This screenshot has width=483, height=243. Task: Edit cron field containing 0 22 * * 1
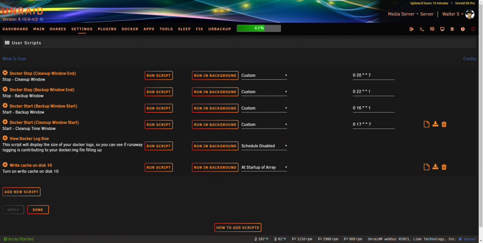pos(374,92)
